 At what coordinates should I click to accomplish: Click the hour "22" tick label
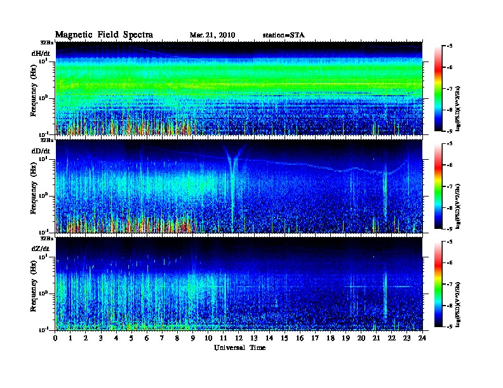392,338
